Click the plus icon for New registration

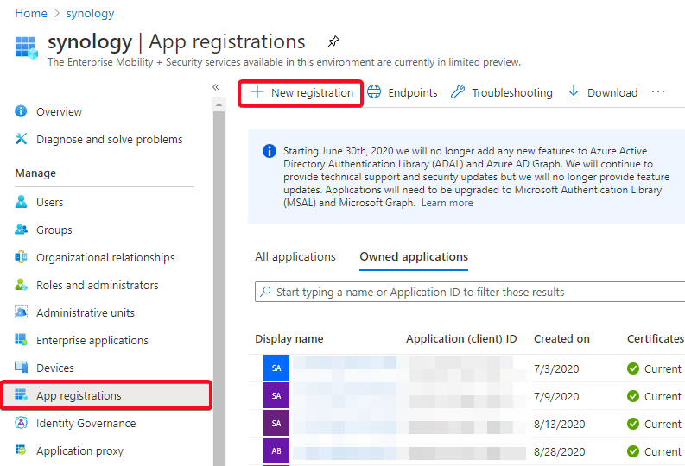(257, 92)
